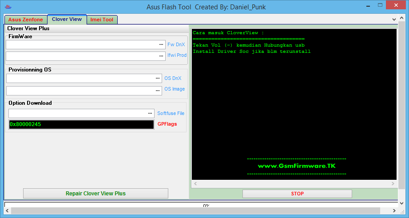Click the 0% progress bar
The image size is (409, 218).
pyautogui.click(x=201, y=205)
